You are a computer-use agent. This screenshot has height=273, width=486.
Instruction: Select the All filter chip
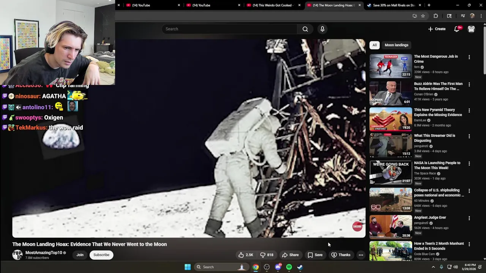point(374,45)
